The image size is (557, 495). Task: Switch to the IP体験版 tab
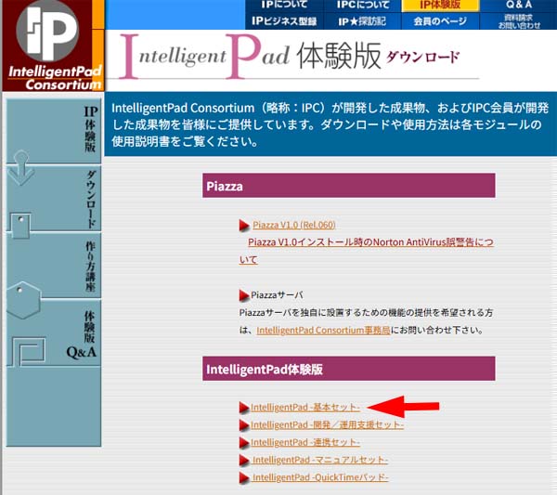tap(442, 6)
